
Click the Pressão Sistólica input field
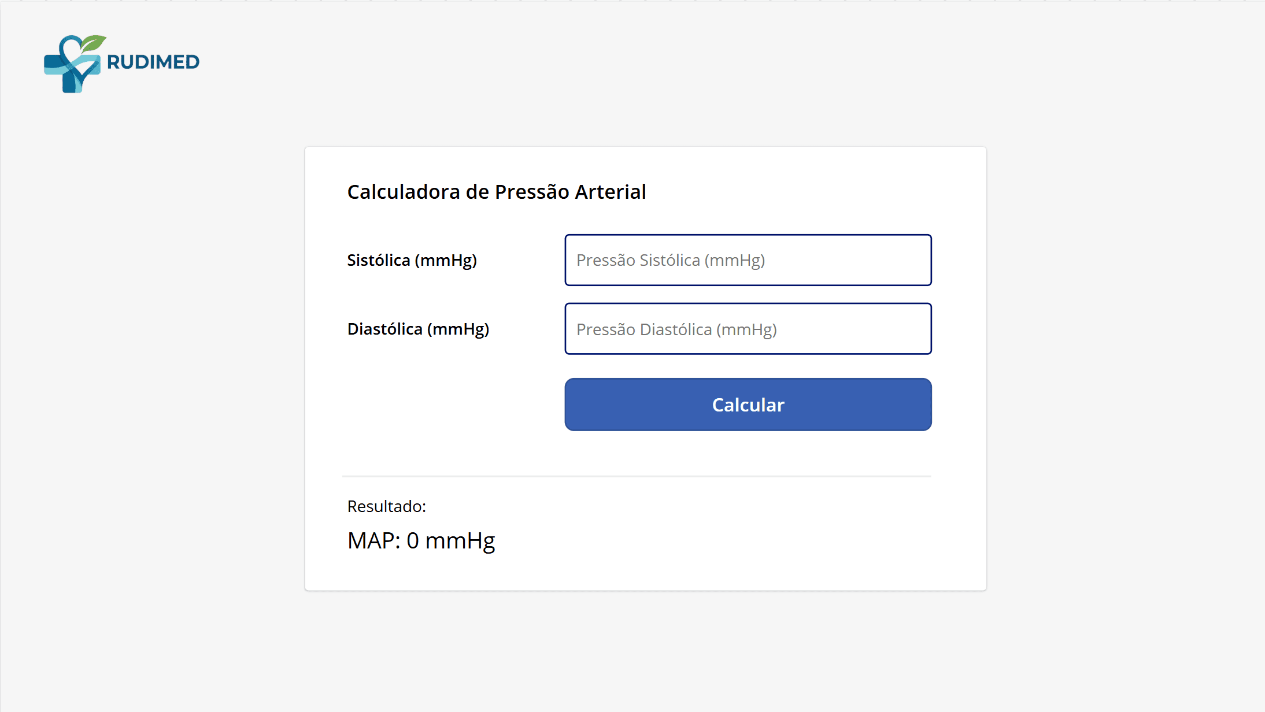click(748, 260)
